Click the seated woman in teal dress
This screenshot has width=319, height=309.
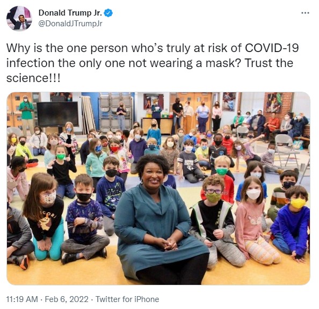point(160,219)
